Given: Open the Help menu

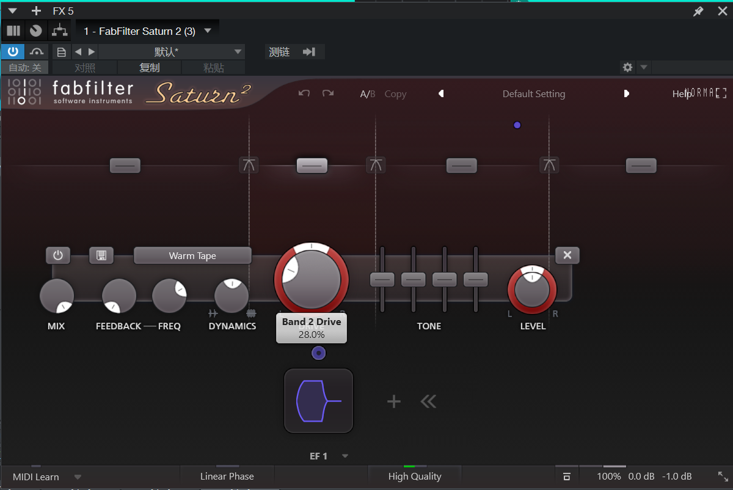Looking at the screenshot, I should point(681,94).
